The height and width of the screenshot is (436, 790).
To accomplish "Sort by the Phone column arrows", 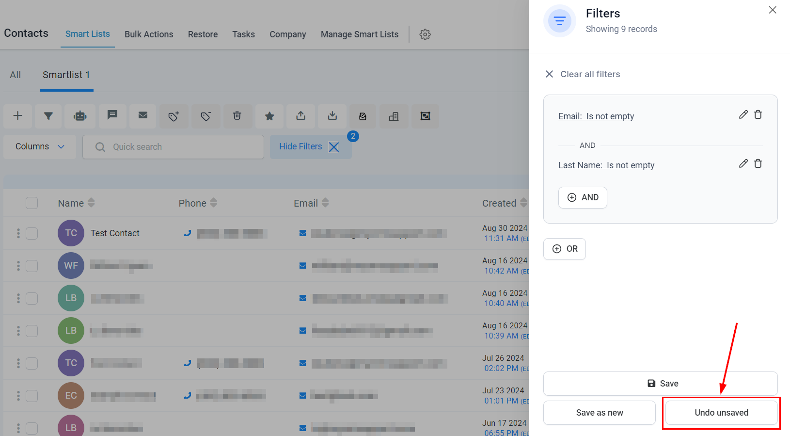I will pos(214,203).
